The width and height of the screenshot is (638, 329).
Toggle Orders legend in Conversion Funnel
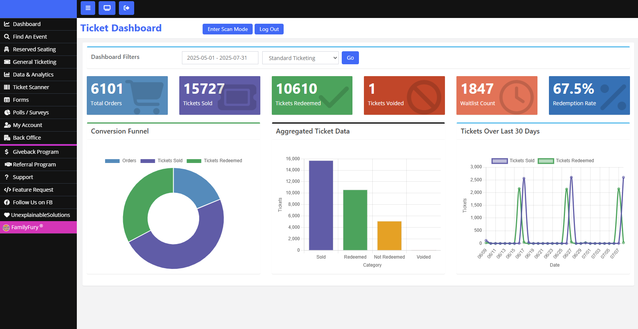[120, 161]
